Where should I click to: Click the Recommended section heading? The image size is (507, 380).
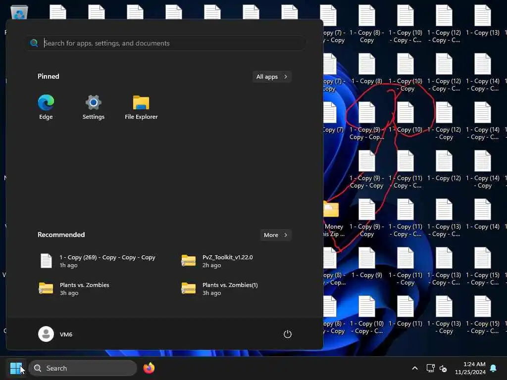click(x=61, y=235)
